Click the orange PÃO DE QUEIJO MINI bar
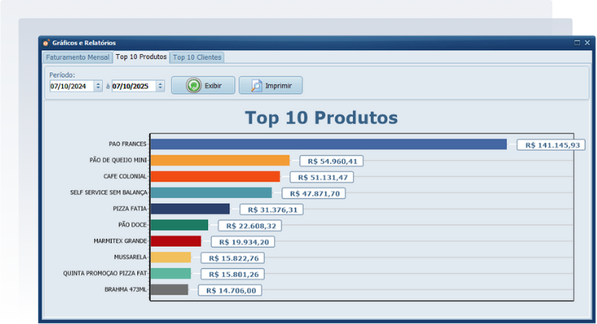This screenshot has height=324, width=597. [220, 160]
